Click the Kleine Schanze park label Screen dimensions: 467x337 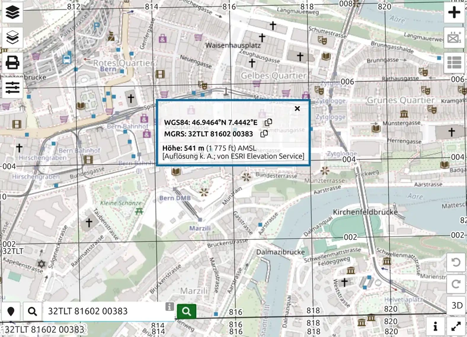(x=121, y=203)
